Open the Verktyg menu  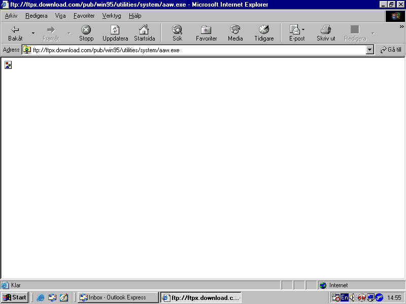112,16
